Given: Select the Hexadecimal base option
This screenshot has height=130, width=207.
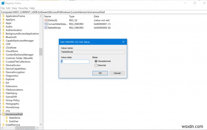Looking at the screenshot, I should (96, 61).
